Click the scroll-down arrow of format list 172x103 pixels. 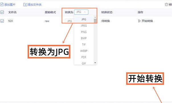[95, 63]
